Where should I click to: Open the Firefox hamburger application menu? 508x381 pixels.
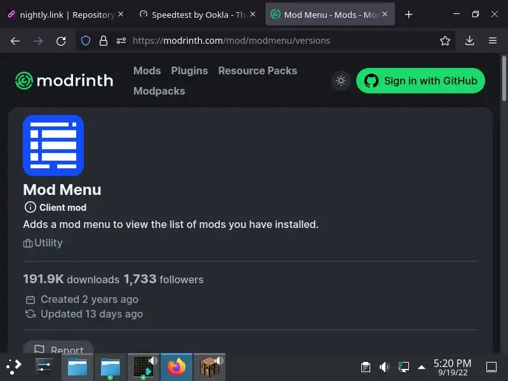point(493,41)
